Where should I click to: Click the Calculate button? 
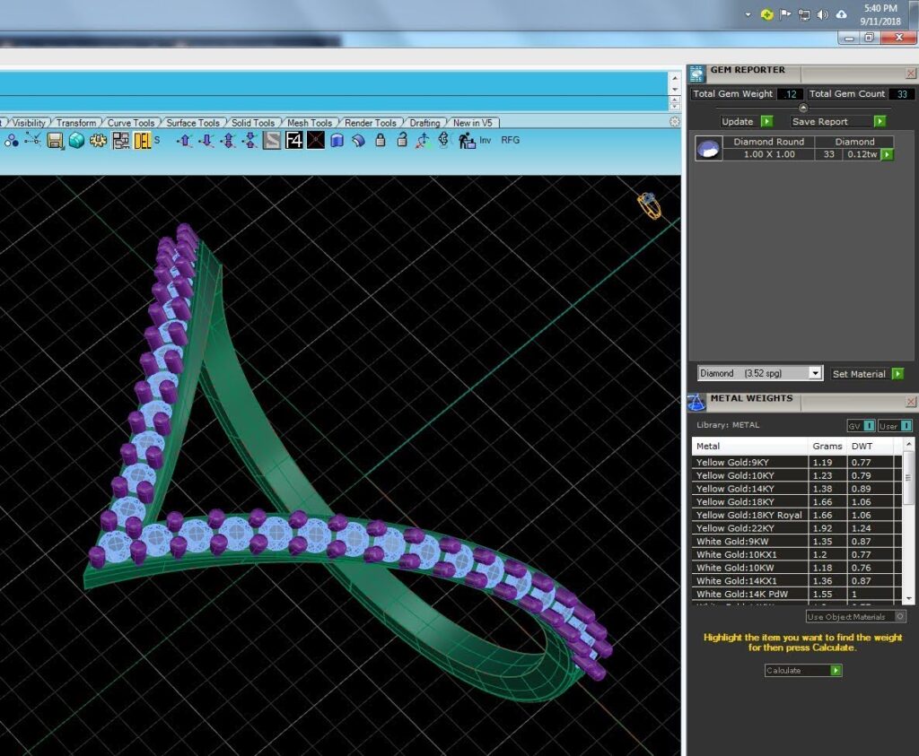pos(803,671)
